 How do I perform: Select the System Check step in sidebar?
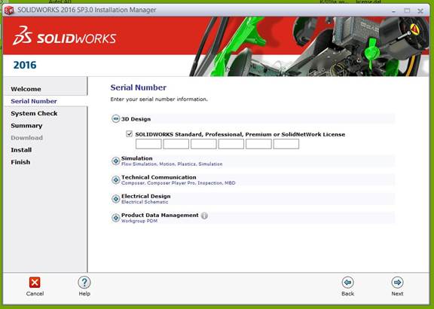(x=34, y=113)
